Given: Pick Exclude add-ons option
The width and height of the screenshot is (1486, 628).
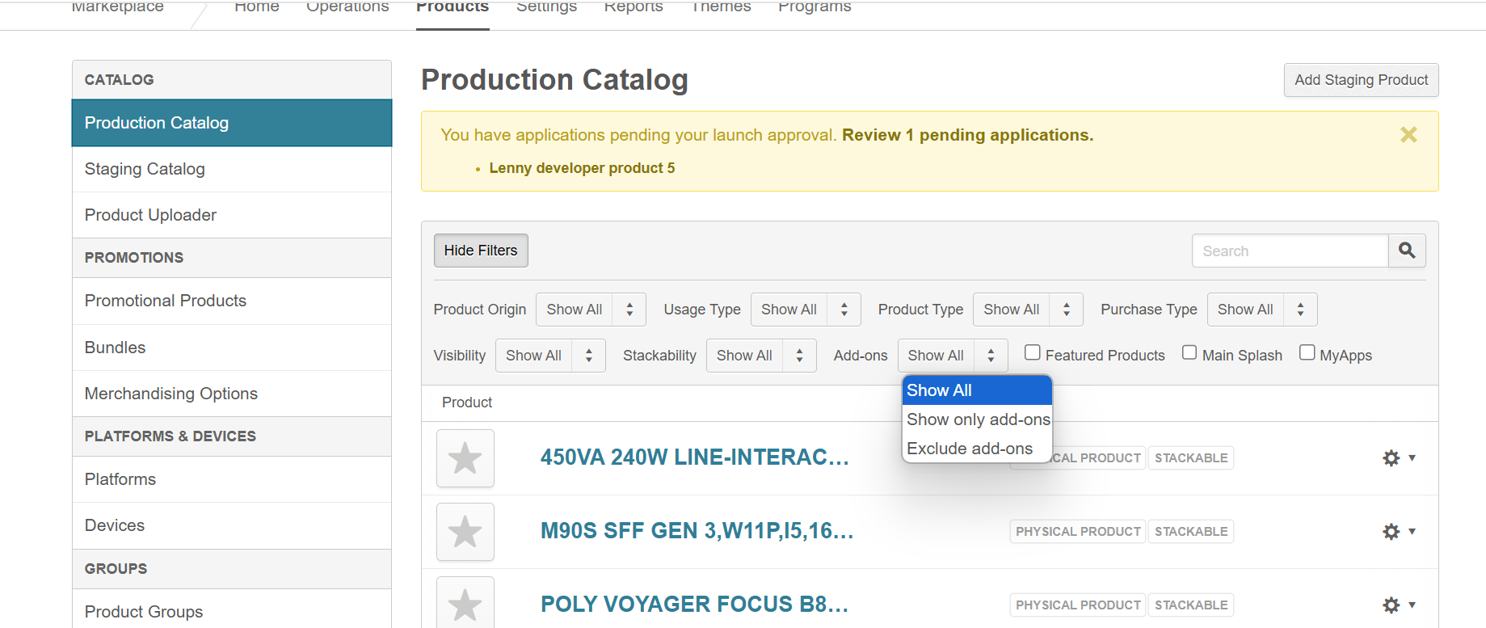Looking at the screenshot, I should 977,449.
